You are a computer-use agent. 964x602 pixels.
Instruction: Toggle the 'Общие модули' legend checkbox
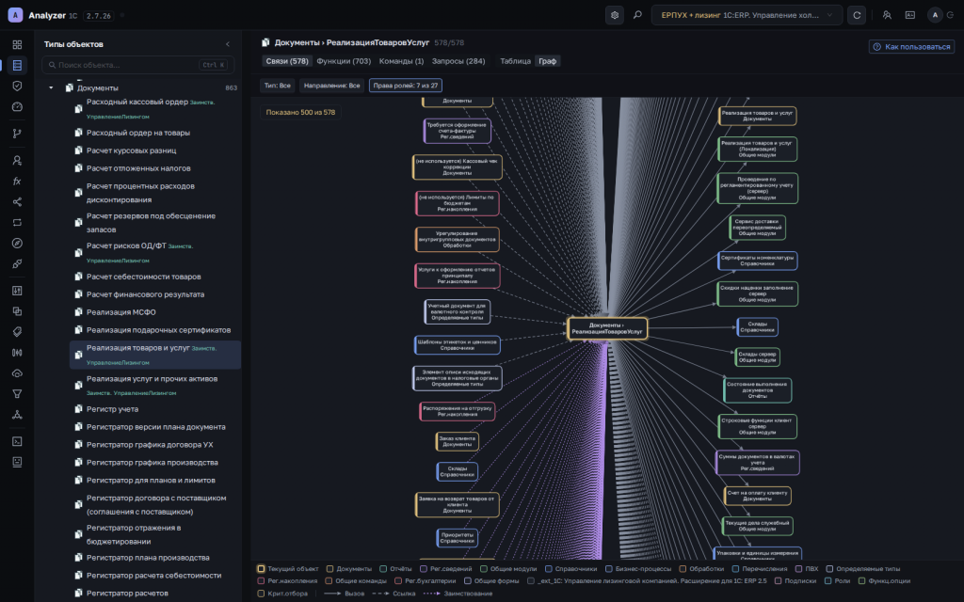click(x=484, y=569)
